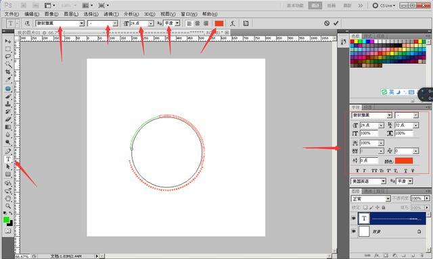Click the center text alignment button
The image size is (433, 259).
click(198, 24)
